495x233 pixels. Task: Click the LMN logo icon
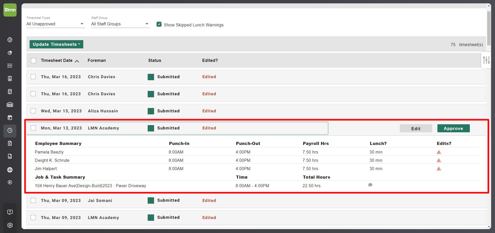(x=10, y=10)
